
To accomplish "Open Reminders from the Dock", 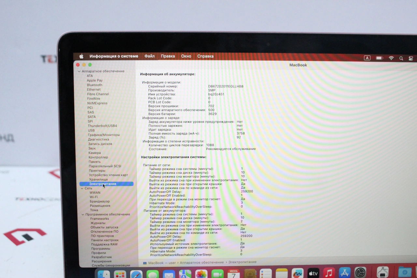I will pyautogui.click(x=266, y=274).
